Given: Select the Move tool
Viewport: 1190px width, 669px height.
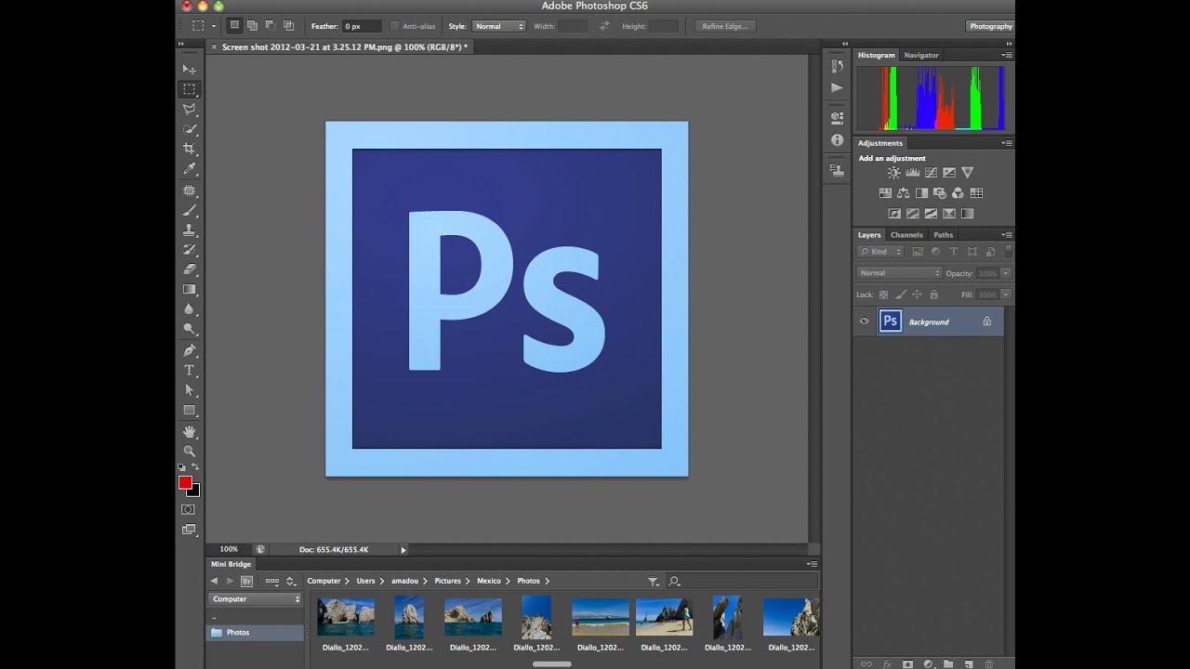Looking at the screenshot, I should pos(189,69).
